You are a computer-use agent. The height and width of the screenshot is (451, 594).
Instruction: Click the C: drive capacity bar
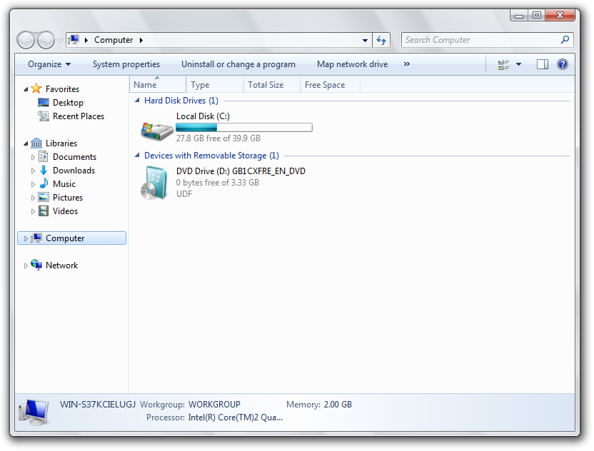click(x=244, y=128)
